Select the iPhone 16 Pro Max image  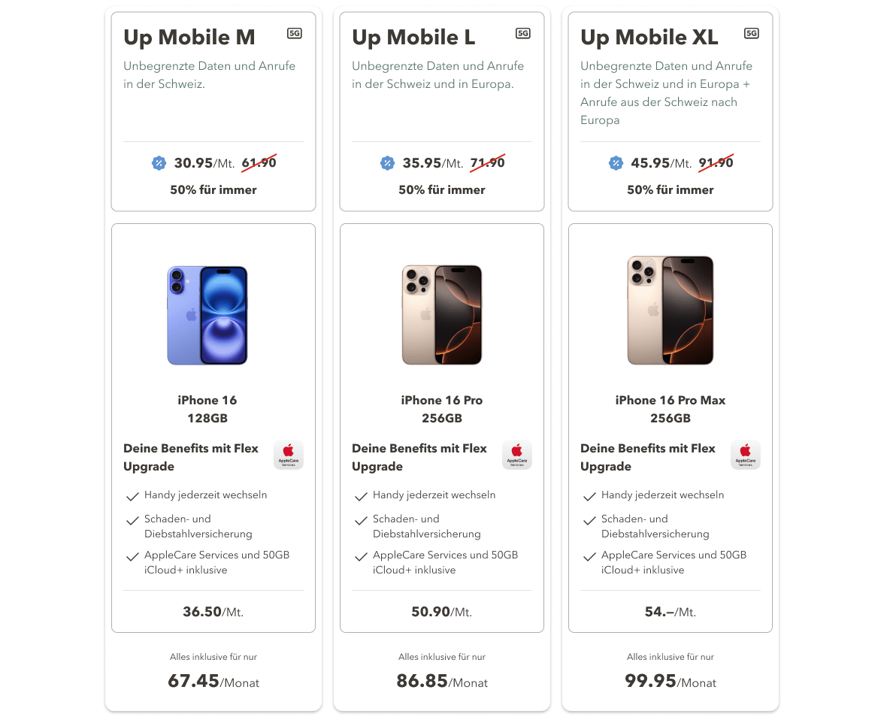click(x=671, y=310)
